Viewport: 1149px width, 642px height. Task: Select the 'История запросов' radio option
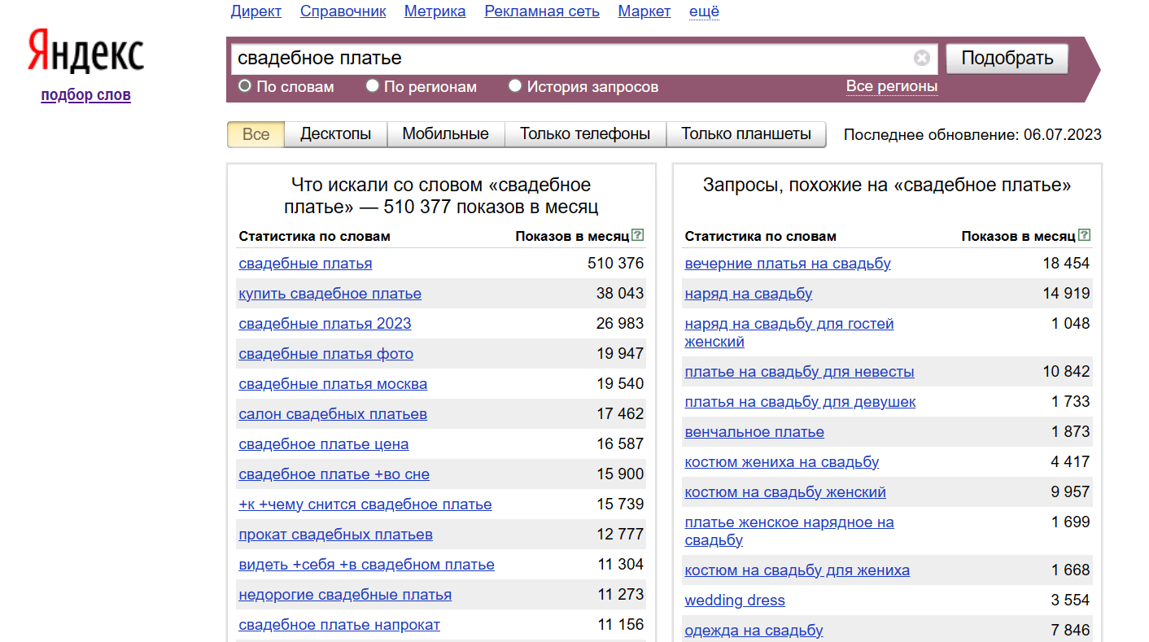click(x=515, y=85)
